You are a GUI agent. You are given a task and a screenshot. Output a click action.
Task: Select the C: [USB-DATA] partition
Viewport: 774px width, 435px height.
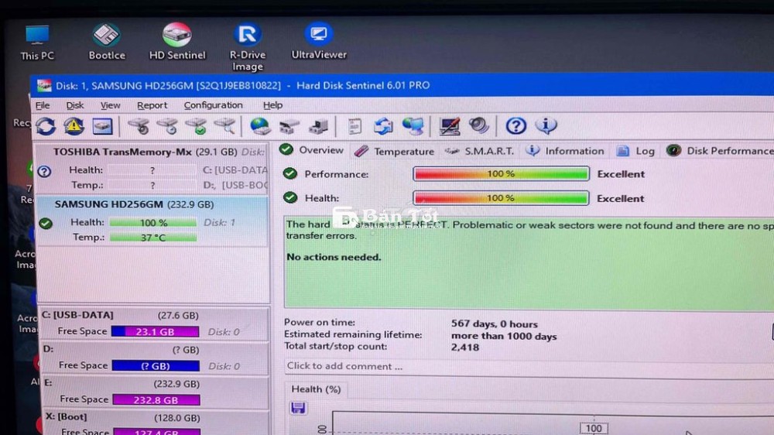point(154,324)
